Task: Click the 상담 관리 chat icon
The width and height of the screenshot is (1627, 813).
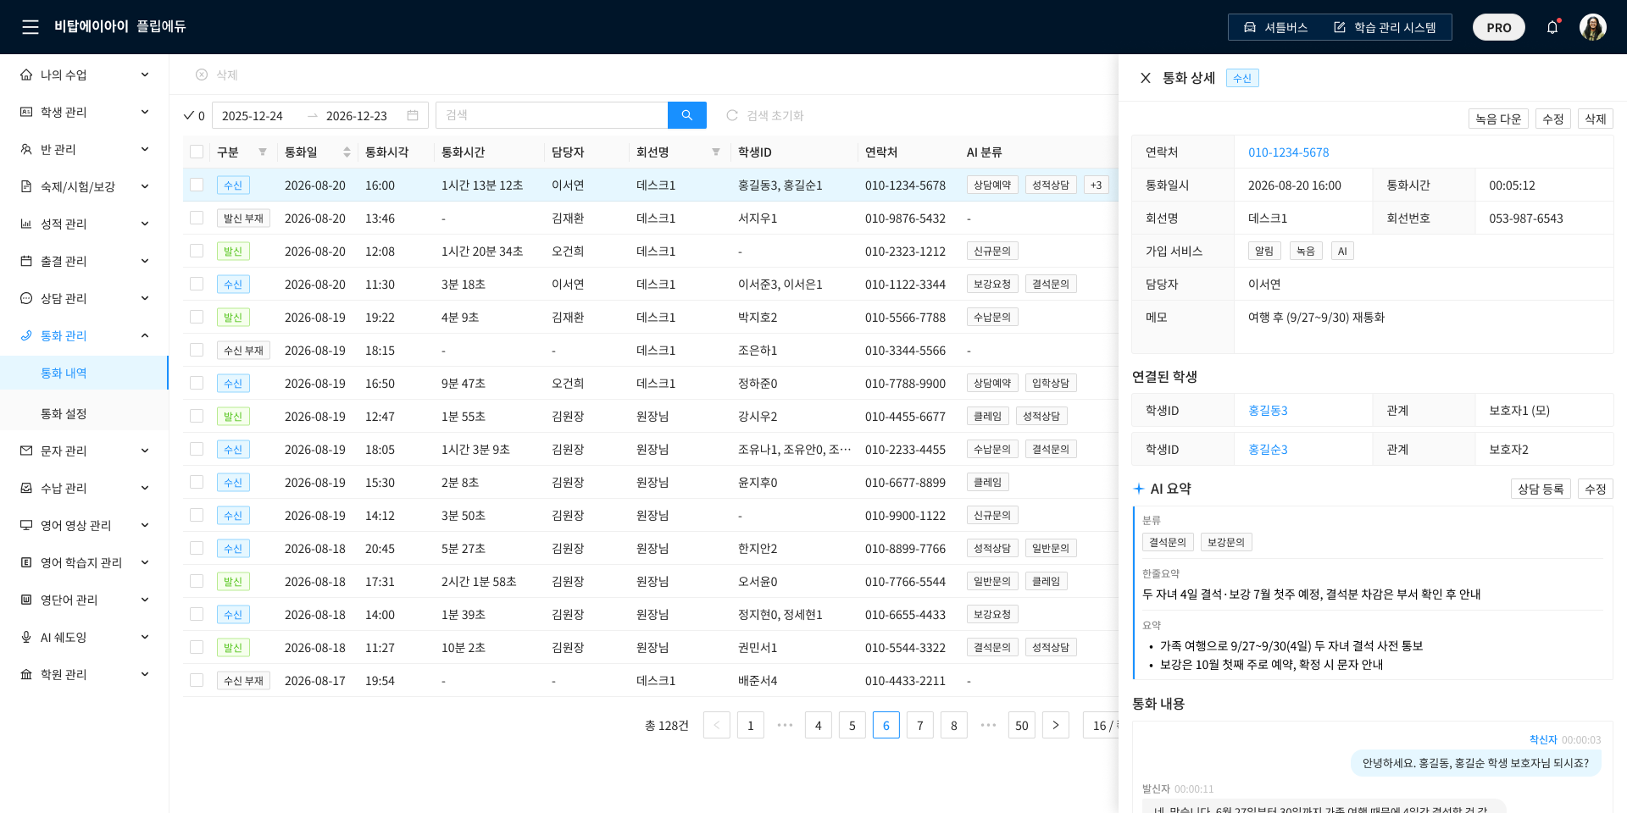Action: 26,298
